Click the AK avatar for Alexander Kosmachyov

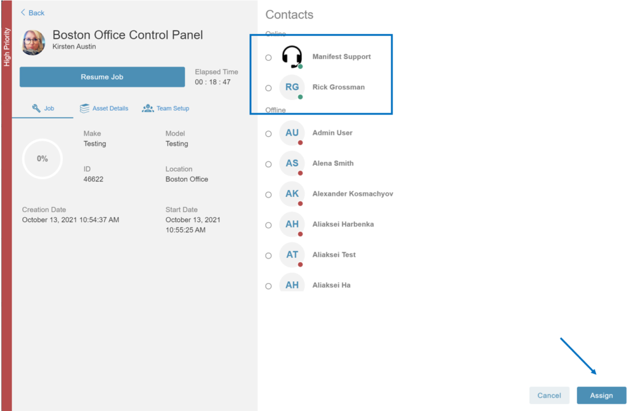point(291,194)
